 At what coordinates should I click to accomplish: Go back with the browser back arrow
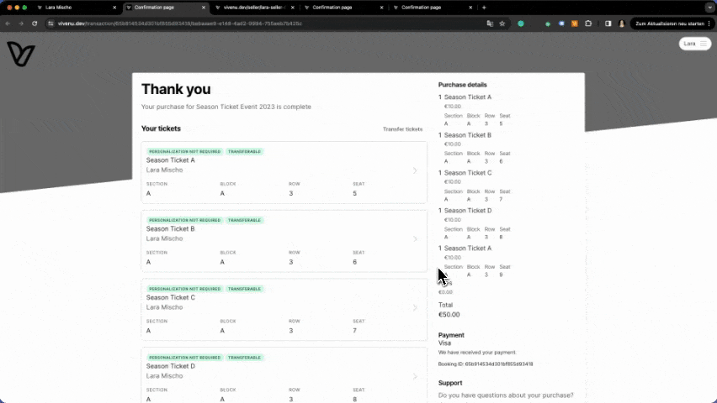(8, 24)
